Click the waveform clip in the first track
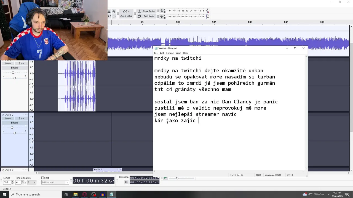 pos(77,86)
